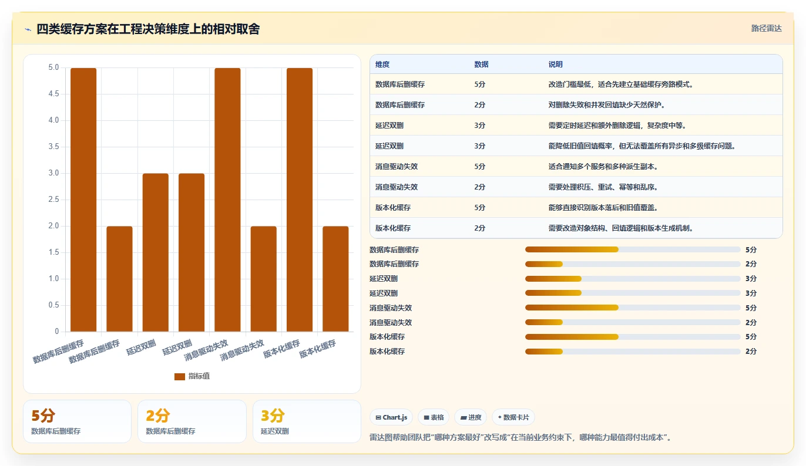Click the 数据 column header
The width and height of the screenshot is (806, 466).
(481, 64)
